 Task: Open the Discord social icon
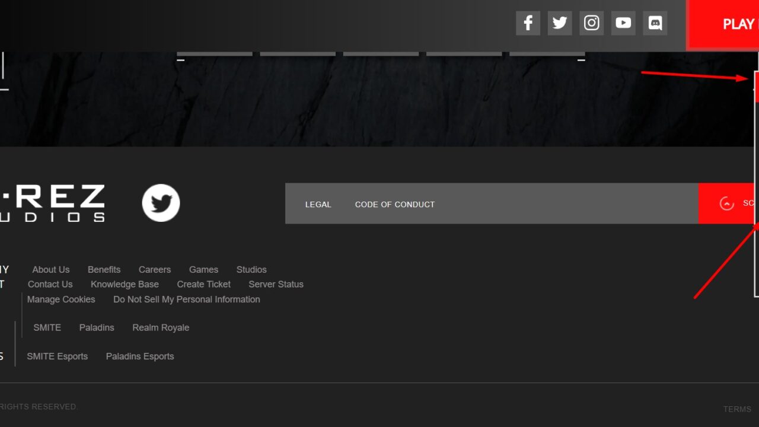tap(655, 23)
